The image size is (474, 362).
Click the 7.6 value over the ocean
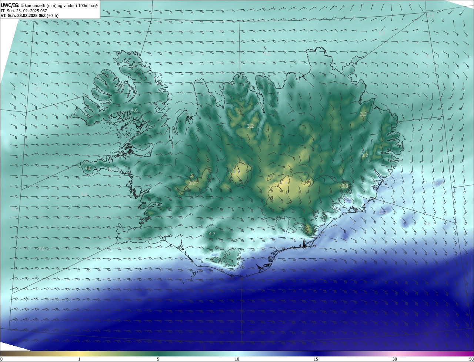click(x=41, y=249)
